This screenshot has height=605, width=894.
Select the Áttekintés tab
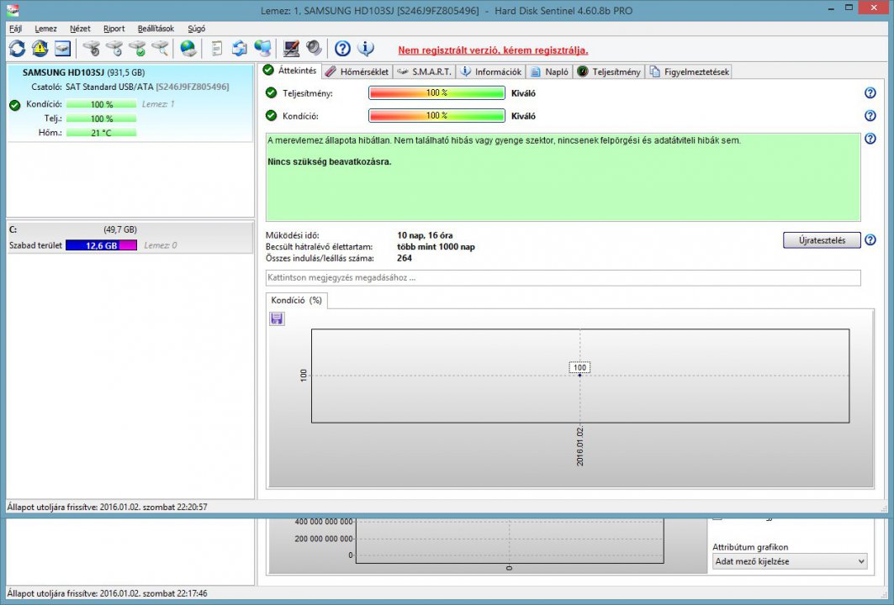point(290,71)
